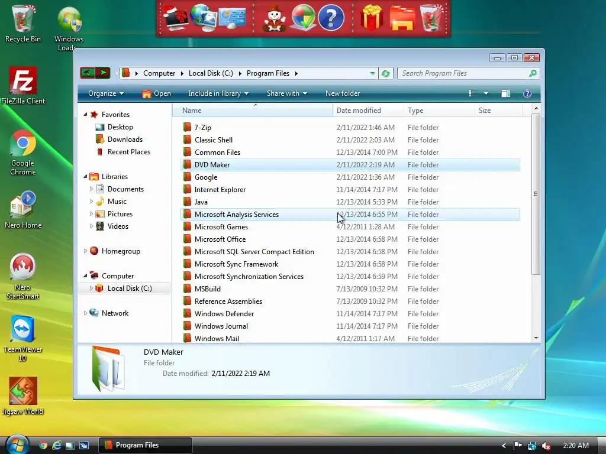Show hidden tray icons arrow
This screenshot has width=606, height=454.
(504, 446)
